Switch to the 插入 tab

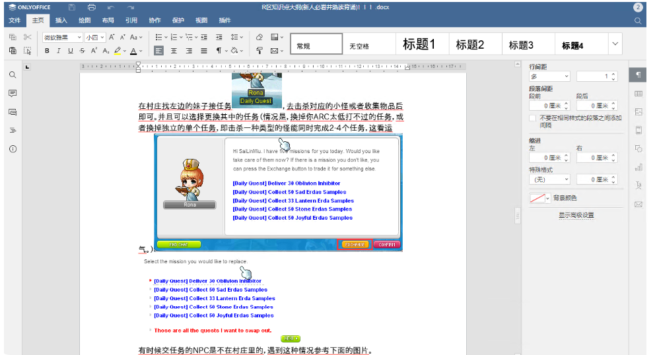click(x=61, y=20)
